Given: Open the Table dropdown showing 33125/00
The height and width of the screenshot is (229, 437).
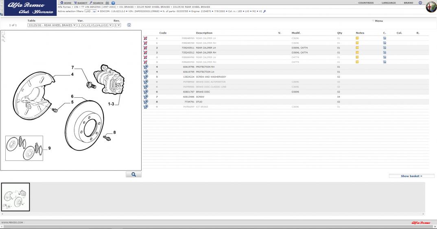Looking at the screenshot, I should (x=52, y=25).
